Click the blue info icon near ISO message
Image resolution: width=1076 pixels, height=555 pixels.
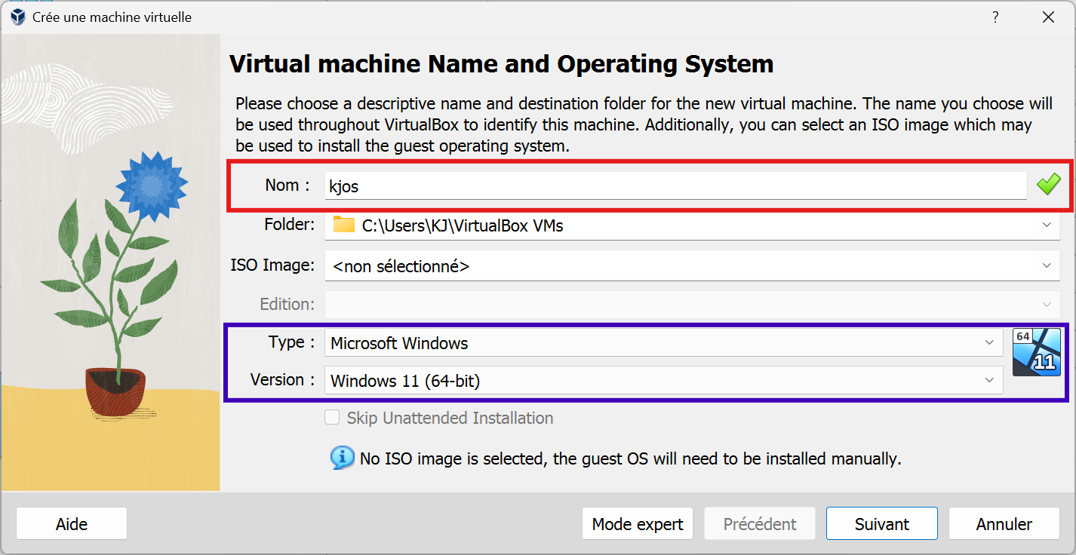(x=343, y=458)
